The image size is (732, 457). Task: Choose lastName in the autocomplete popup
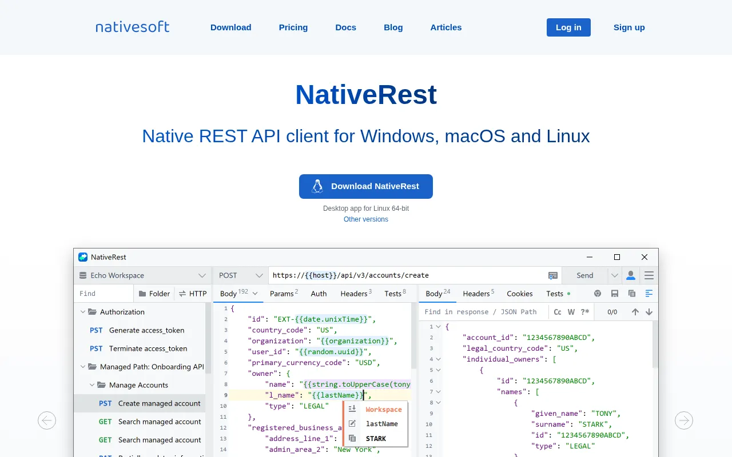coord(375,424)
